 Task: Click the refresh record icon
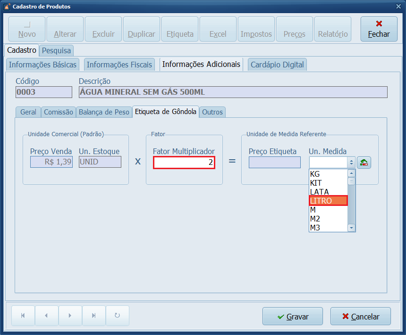117,316
